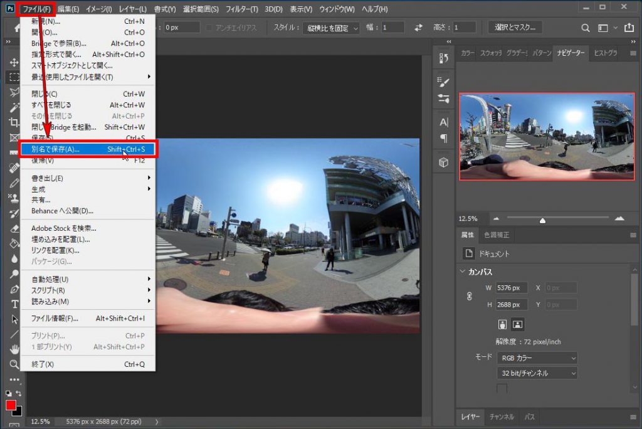This screenshot has height=429, width=642.
Task: Select the Polygonal Lasso tool
Action: tap(14, 92)
